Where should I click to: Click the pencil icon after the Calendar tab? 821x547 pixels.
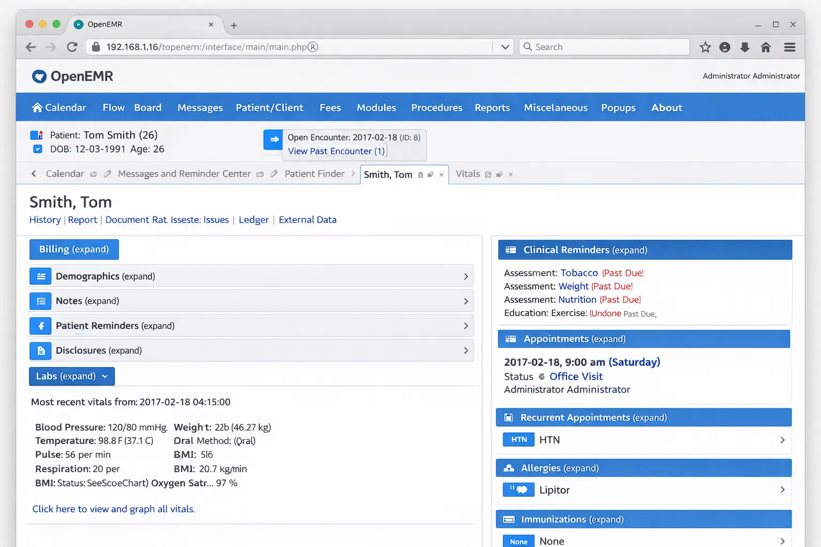pyautogui.click(x=107, y=174)
